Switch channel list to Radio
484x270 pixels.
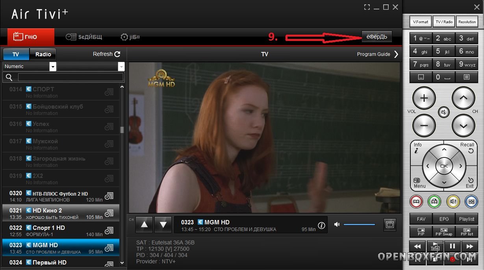pyautogui.click(x=43, y=54)
